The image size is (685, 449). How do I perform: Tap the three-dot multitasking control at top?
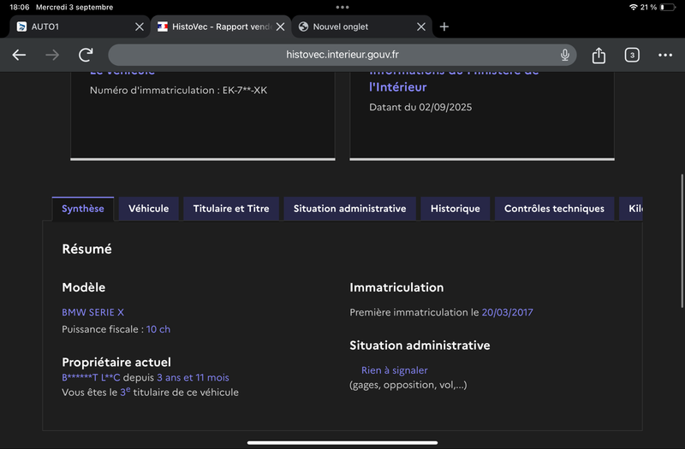click(342, 7)
